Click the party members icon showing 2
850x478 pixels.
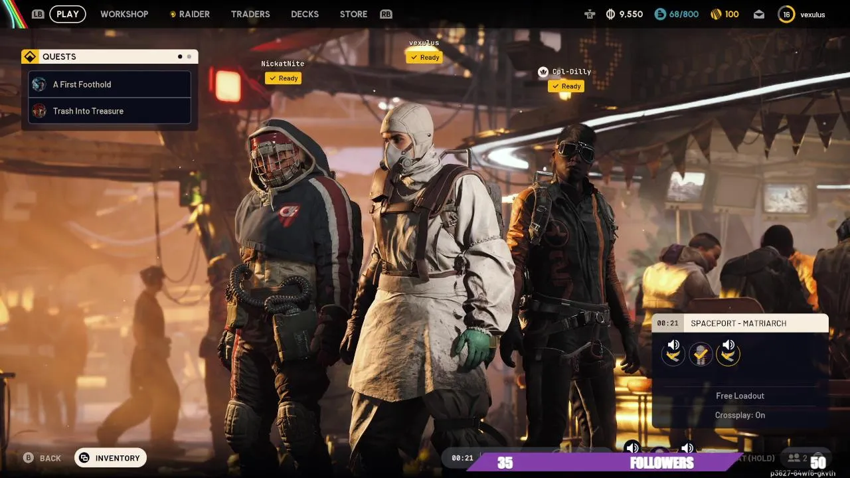click(x=794, y=458)
